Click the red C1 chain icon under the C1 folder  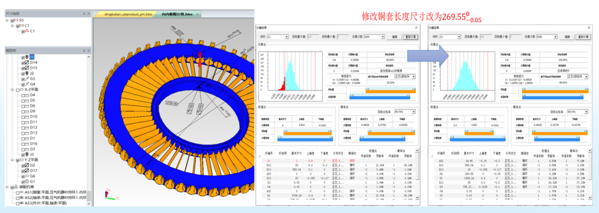click(x=27, y=31)
